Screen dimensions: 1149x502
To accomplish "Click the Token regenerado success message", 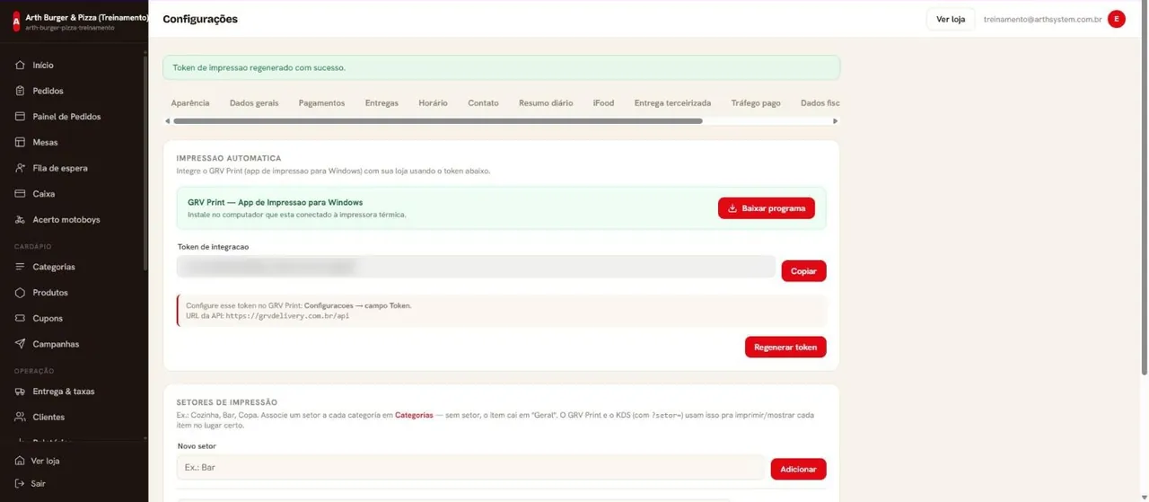I will [x=501, y=67].
